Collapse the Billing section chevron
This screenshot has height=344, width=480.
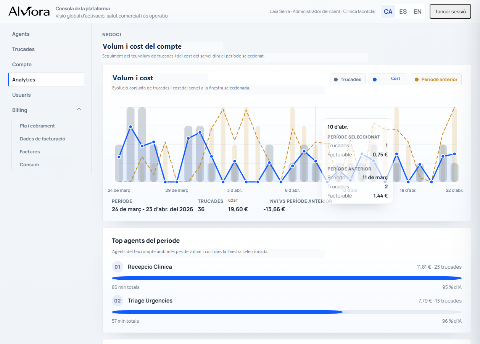click(x=79, y=110)
